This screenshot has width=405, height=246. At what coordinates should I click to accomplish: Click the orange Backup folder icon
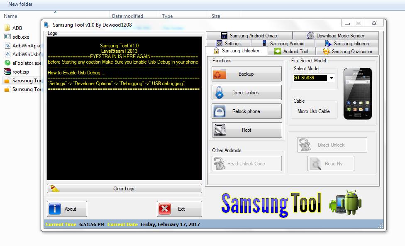(219, 74)
